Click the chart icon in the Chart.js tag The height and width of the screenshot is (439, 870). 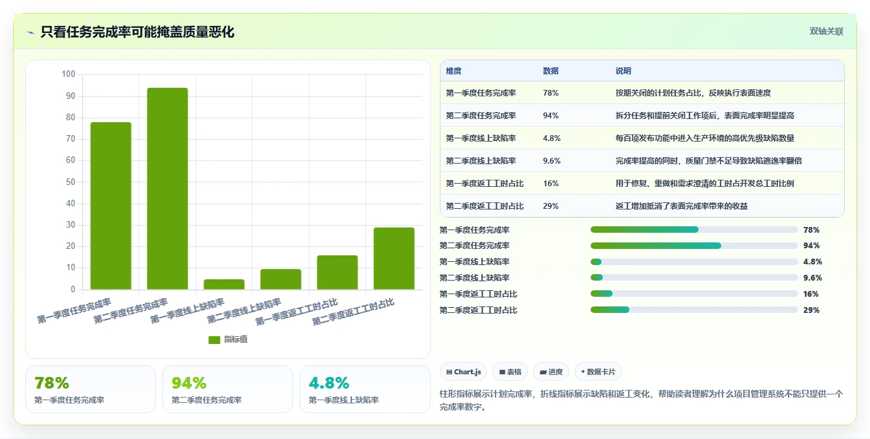(449, 372)
